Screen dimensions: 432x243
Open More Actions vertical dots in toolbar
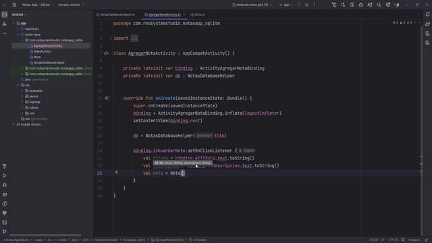(314, 5)
